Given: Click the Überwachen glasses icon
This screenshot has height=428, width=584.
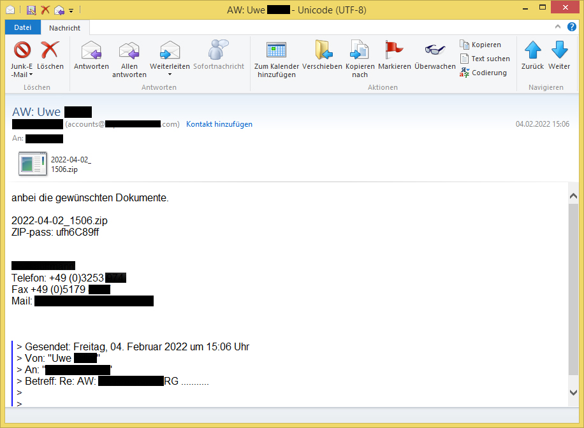Looking at the screenshot, I should (435, 50).
